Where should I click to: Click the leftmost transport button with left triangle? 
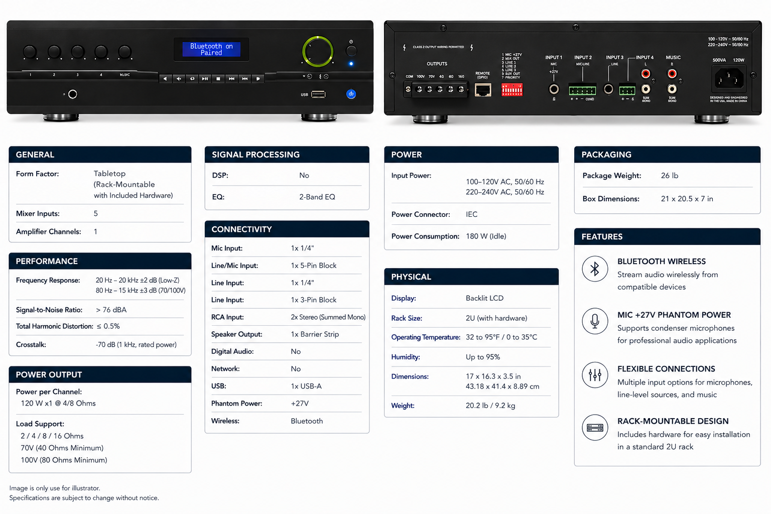pos(165,78)
